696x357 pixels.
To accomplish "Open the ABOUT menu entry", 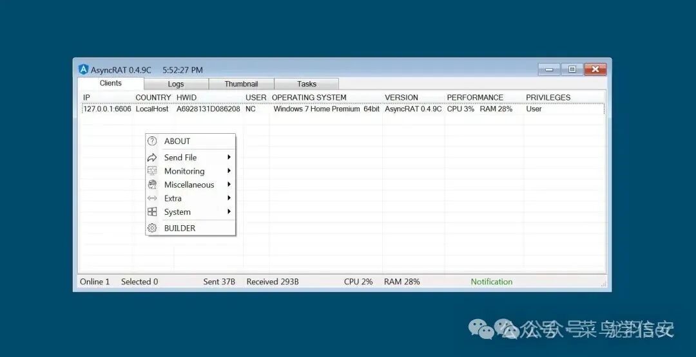I will [190, 142].
